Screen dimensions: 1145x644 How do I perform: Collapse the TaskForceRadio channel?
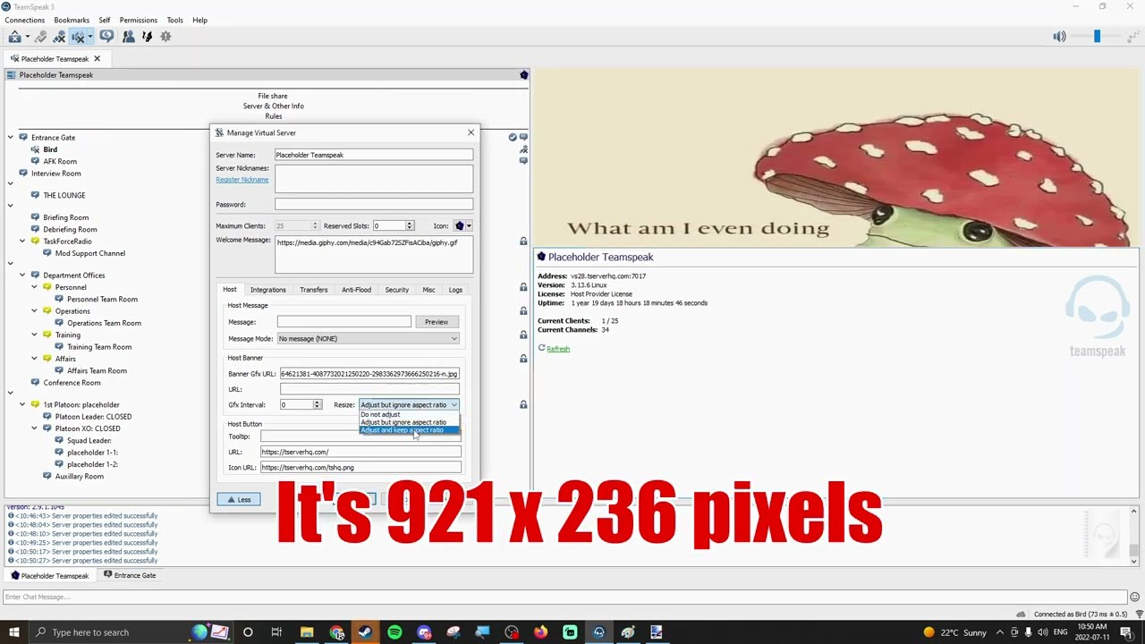coord(22,241)
